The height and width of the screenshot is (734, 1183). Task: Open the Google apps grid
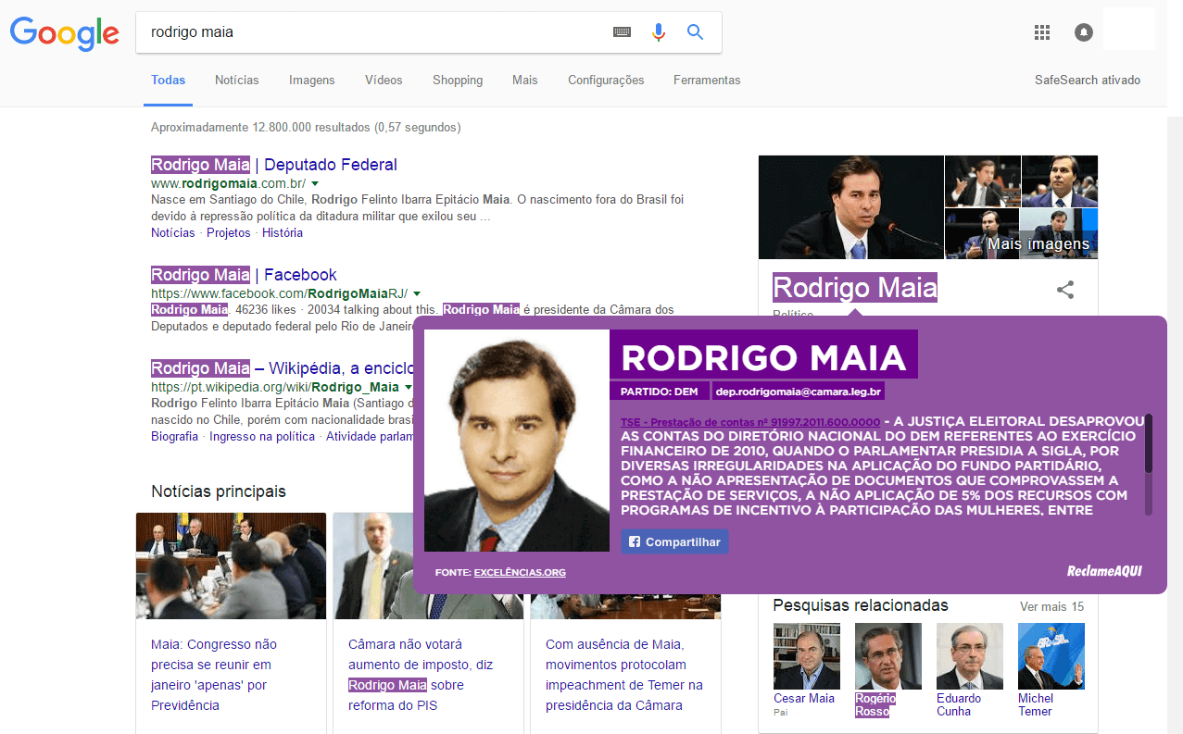[1042, 32]
